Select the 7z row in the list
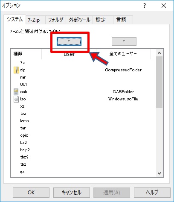 [x=83, y=63]
